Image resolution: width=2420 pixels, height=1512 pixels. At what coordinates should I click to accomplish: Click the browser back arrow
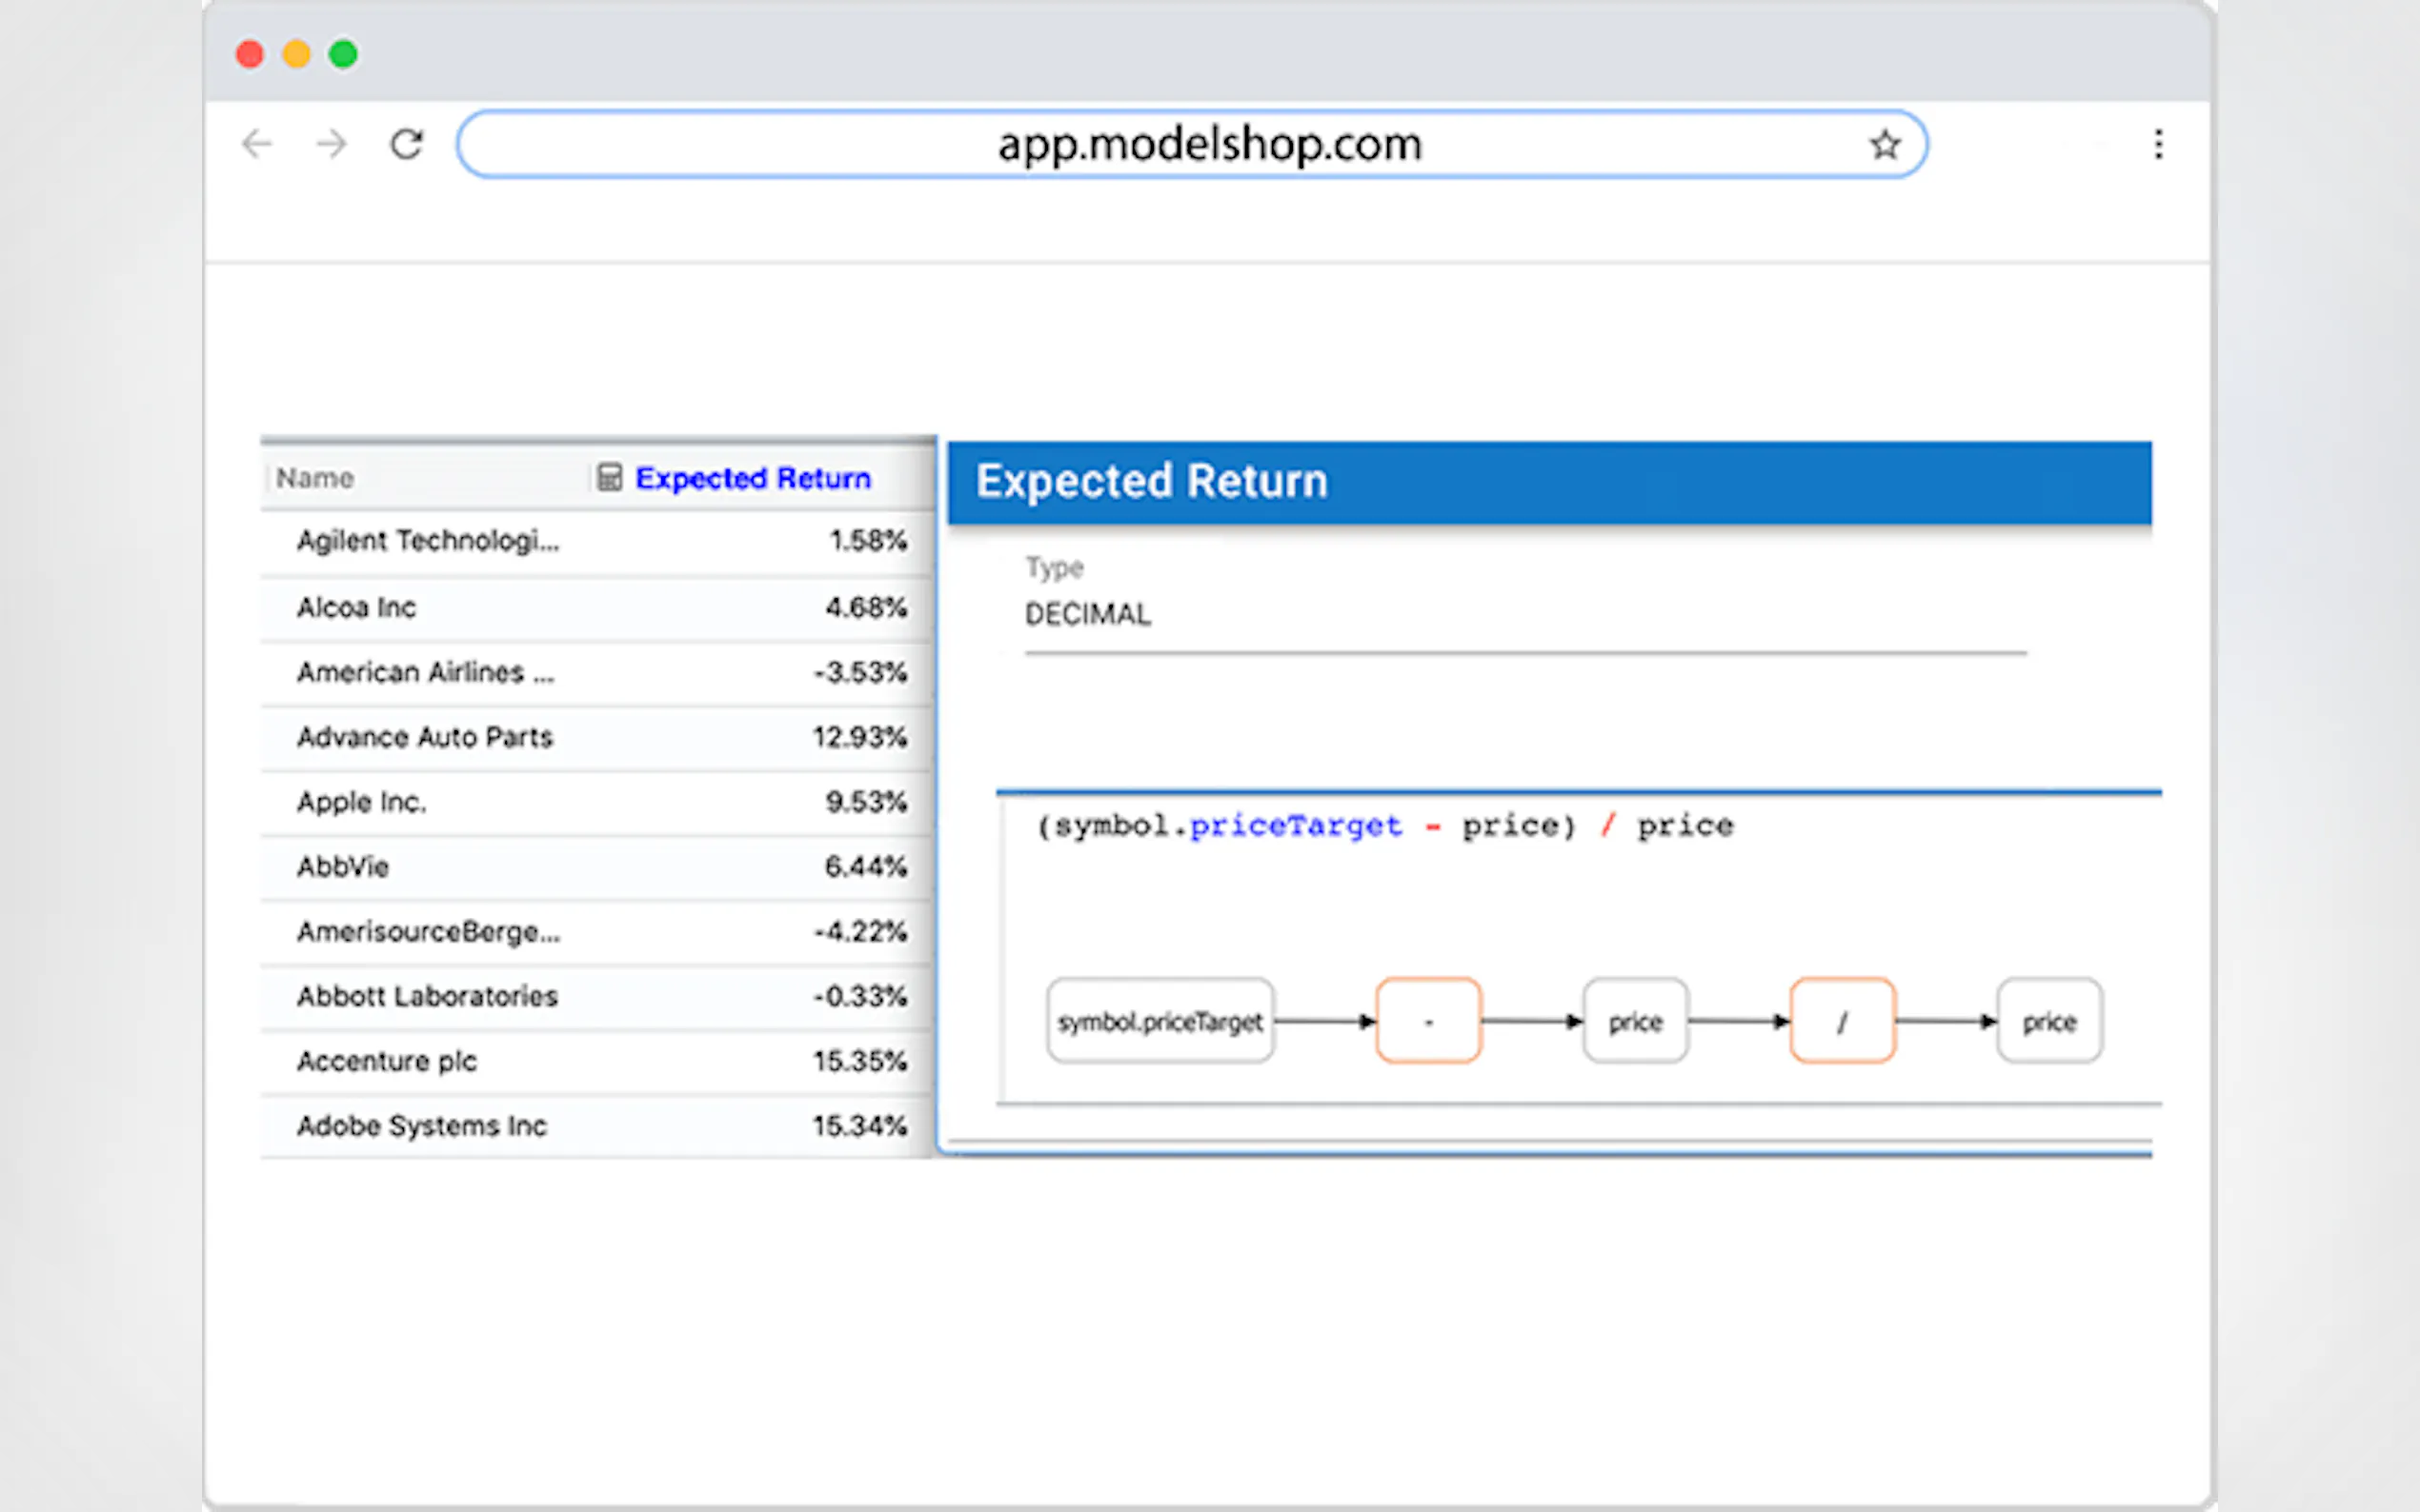[257, 145]
